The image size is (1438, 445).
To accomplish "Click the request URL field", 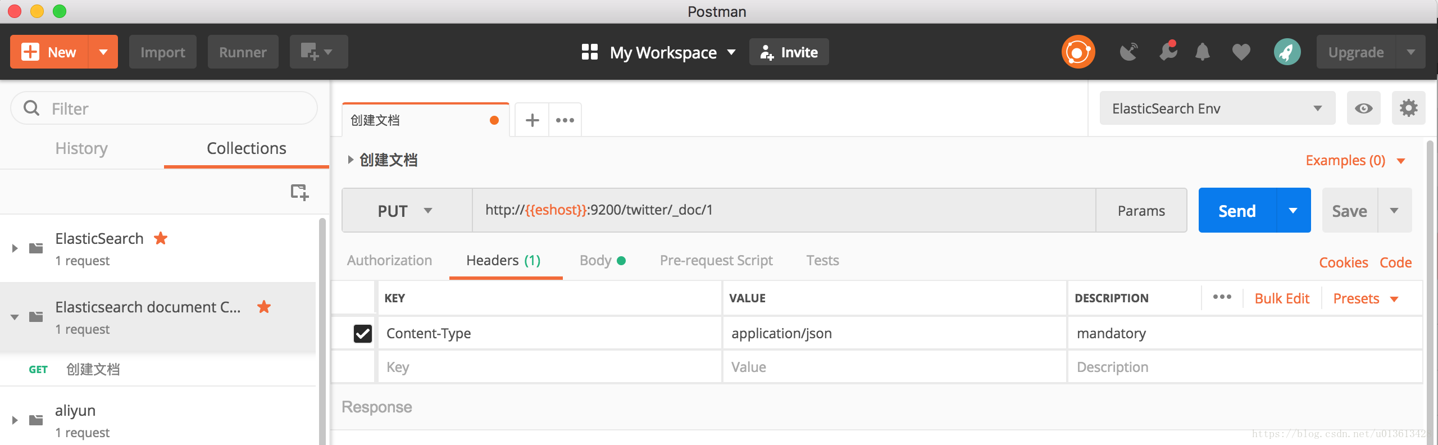I will pos(784,210).
